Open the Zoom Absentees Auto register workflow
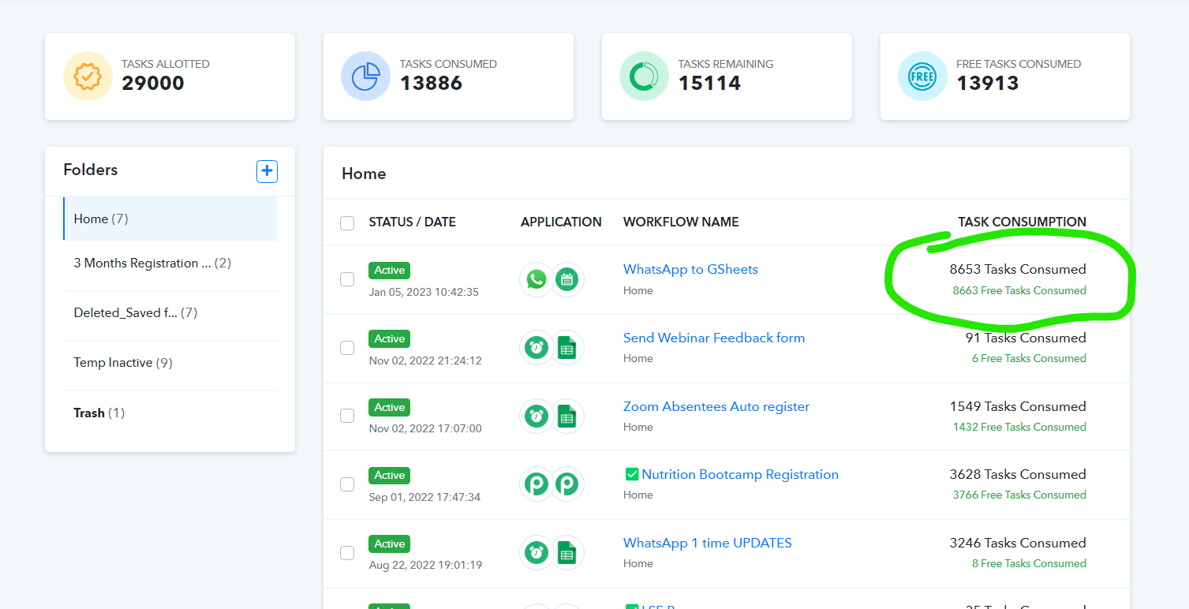 716,406
